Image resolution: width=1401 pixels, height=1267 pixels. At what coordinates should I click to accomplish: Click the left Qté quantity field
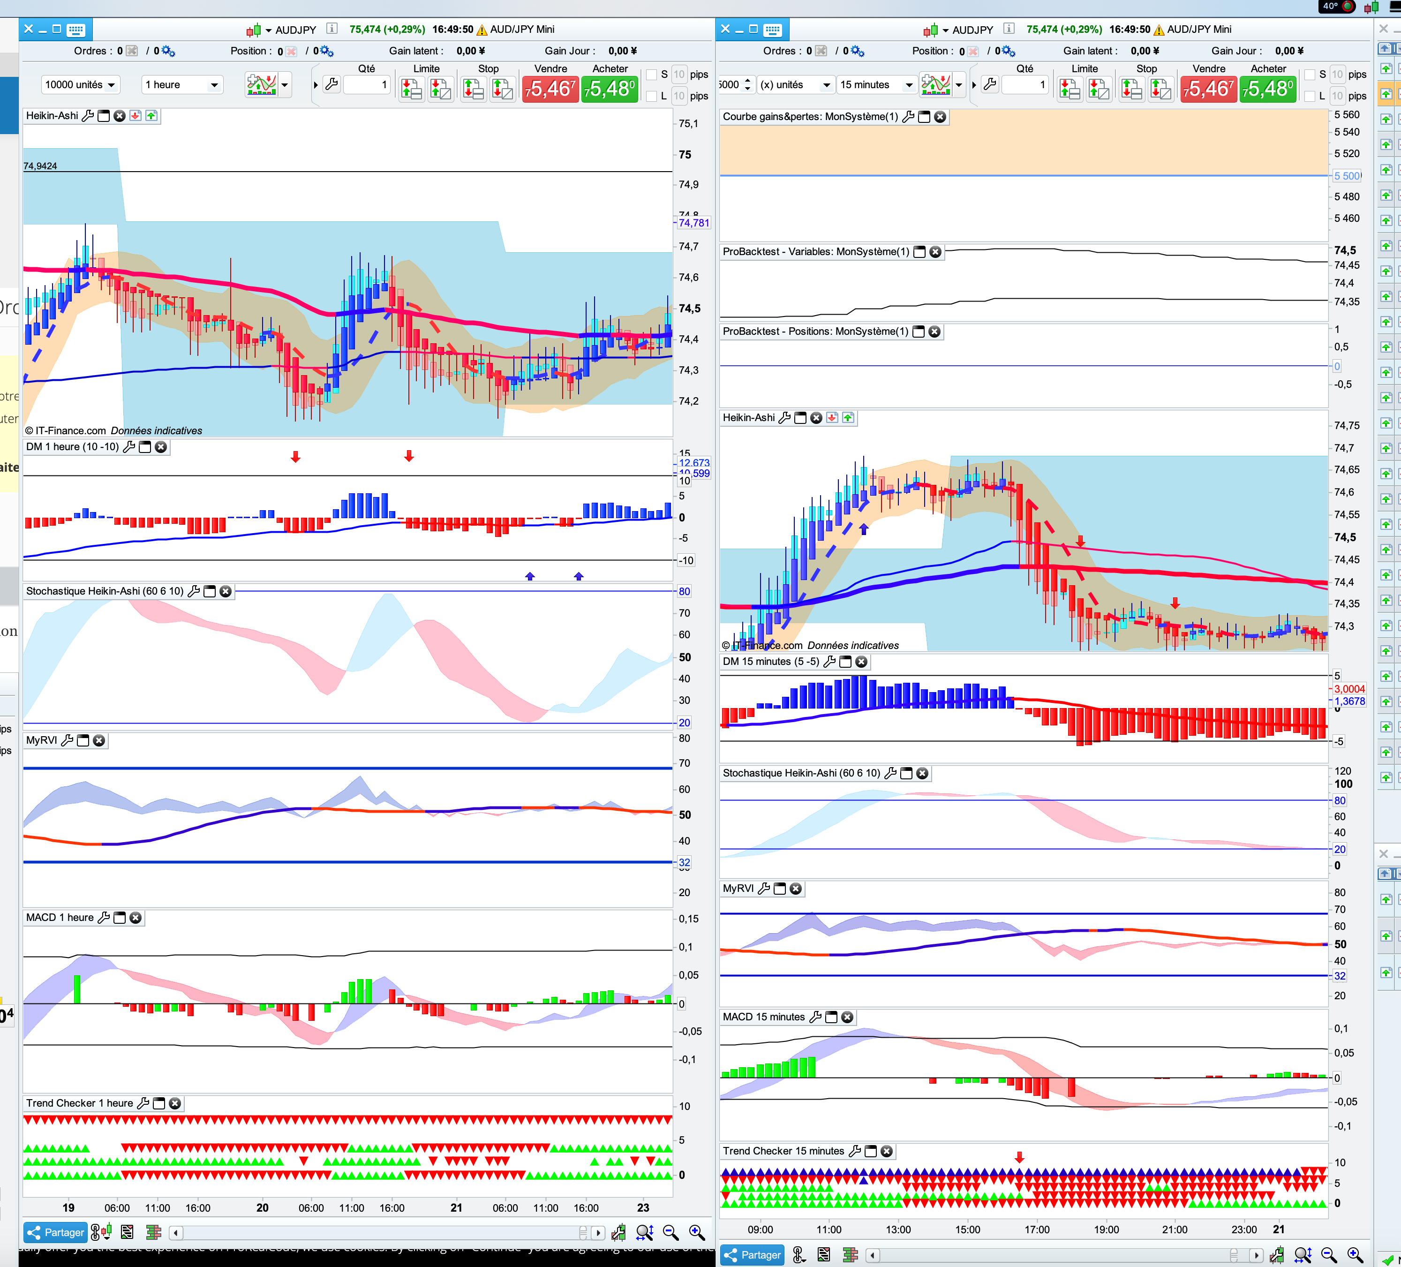point(367,85)
